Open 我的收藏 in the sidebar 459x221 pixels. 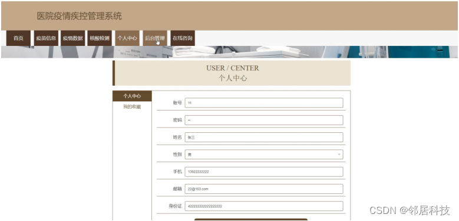(x=132, y=107)
